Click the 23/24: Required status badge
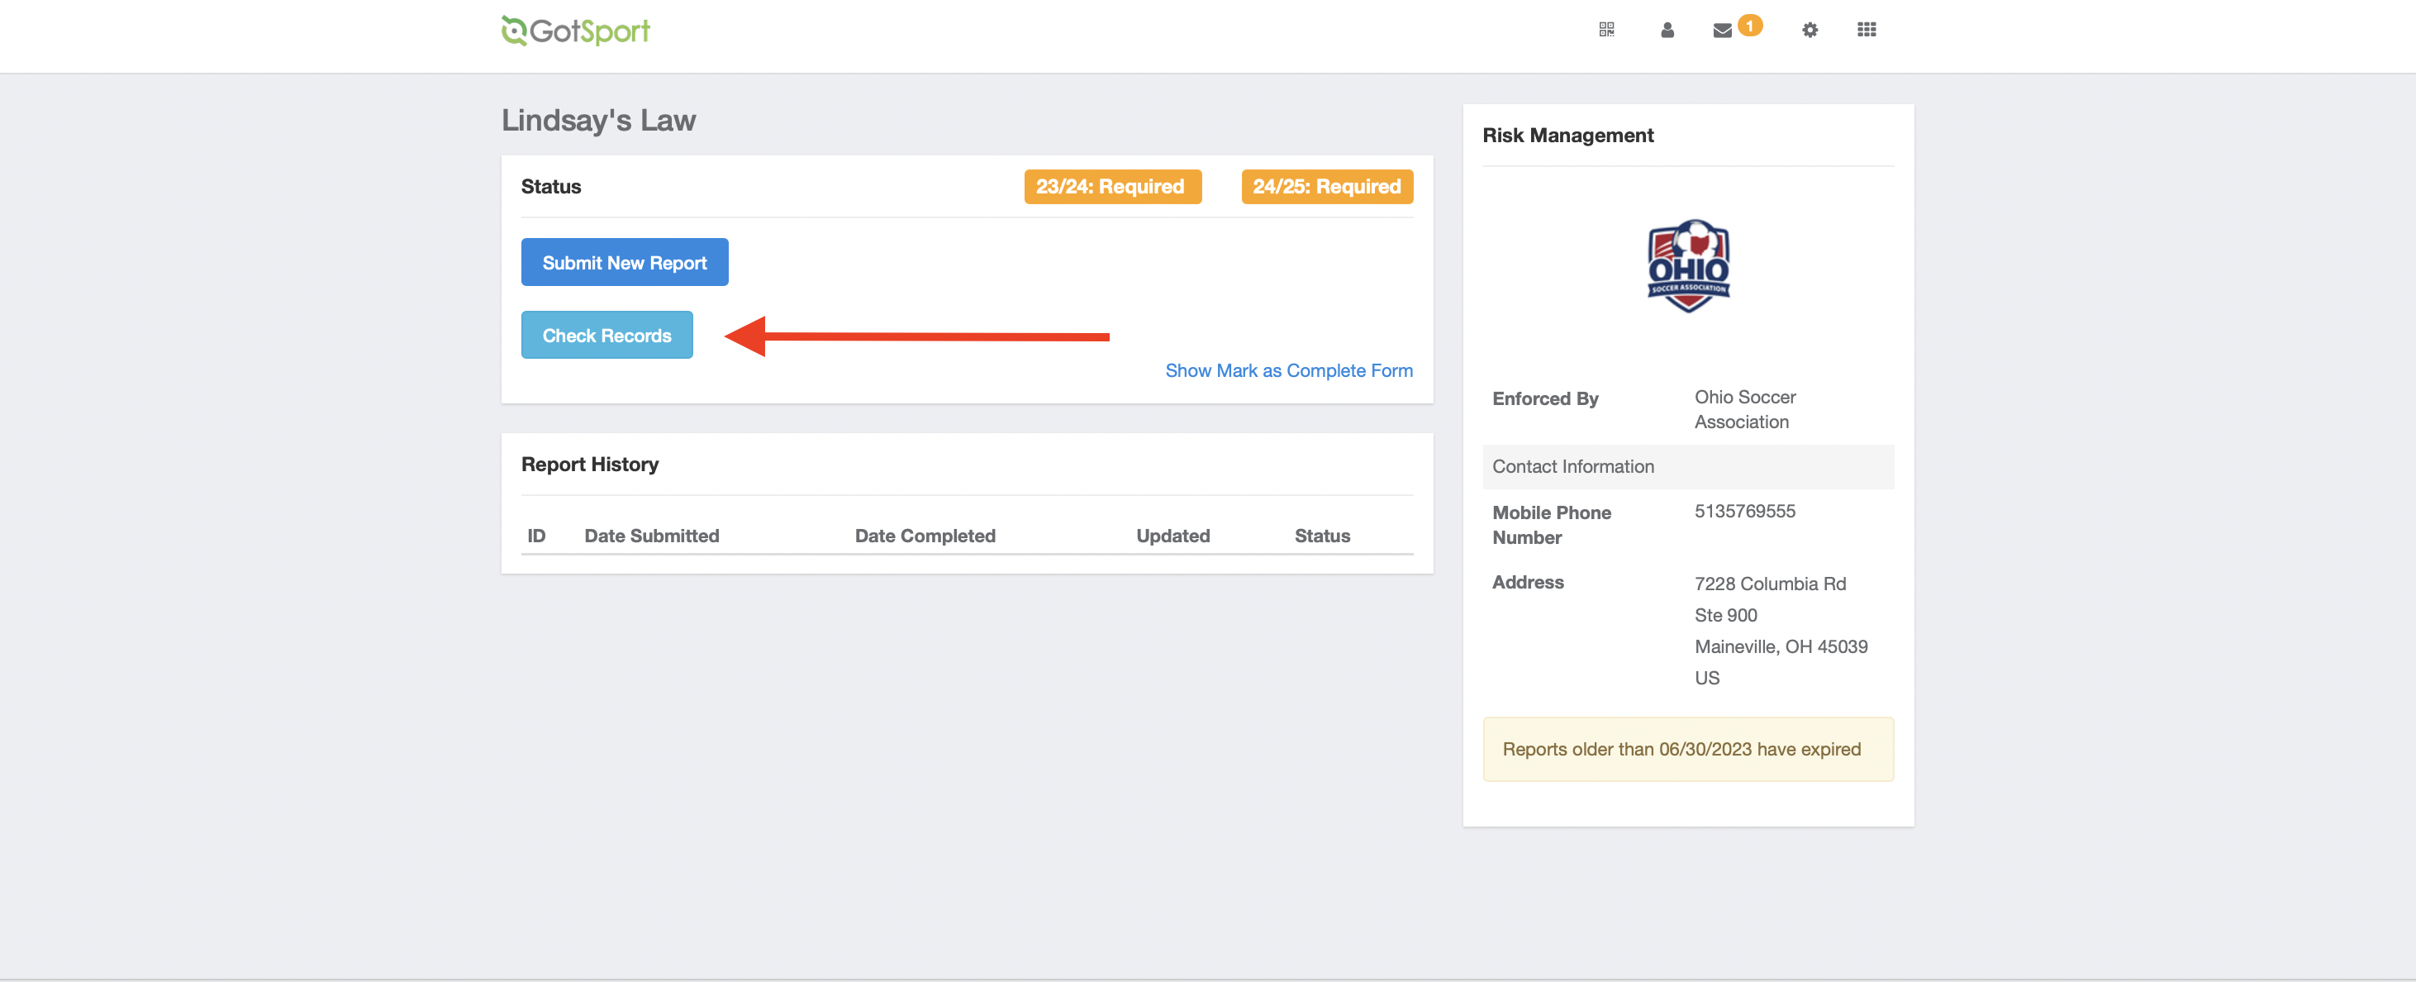Screen dimensions: 2416x982 pyautogui.click(x=1111, y=187)
